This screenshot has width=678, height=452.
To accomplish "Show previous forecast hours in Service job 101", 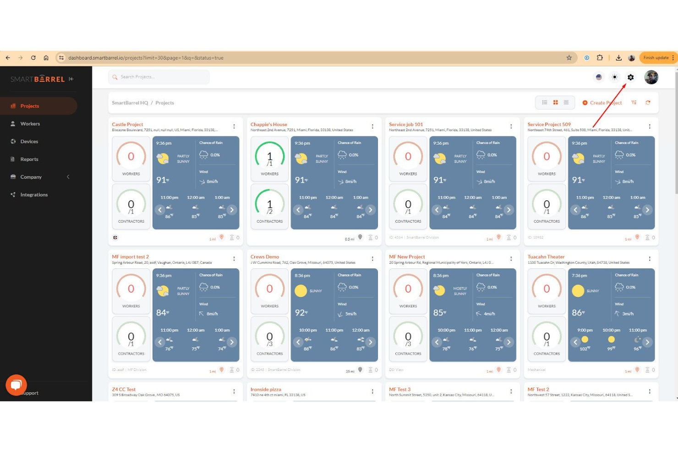I will click(437, 210).
